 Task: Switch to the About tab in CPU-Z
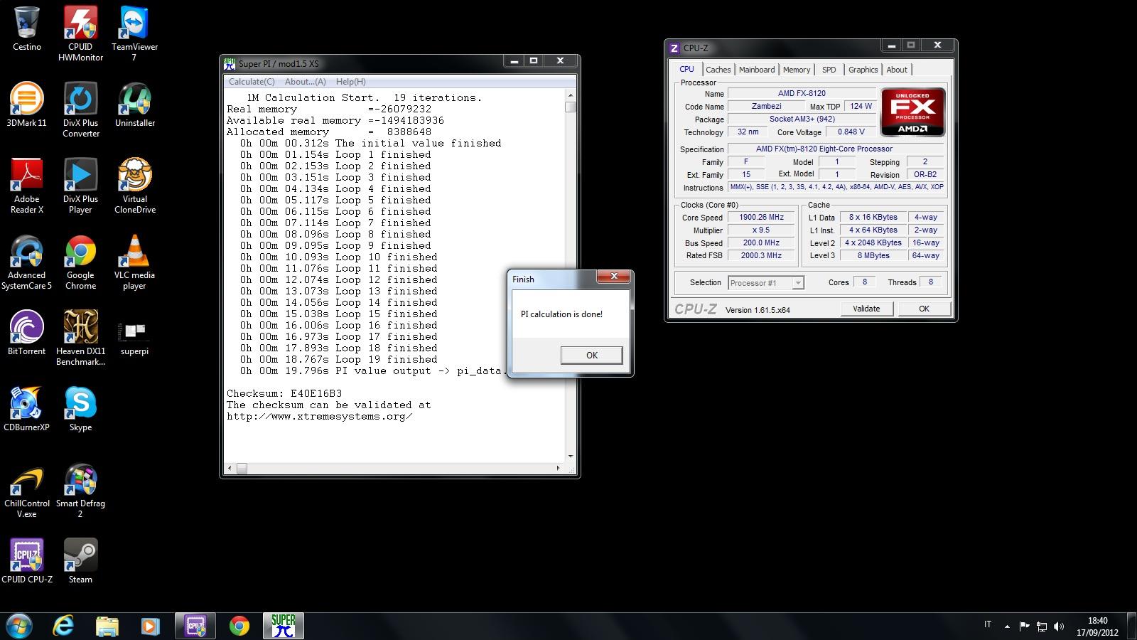897,70
